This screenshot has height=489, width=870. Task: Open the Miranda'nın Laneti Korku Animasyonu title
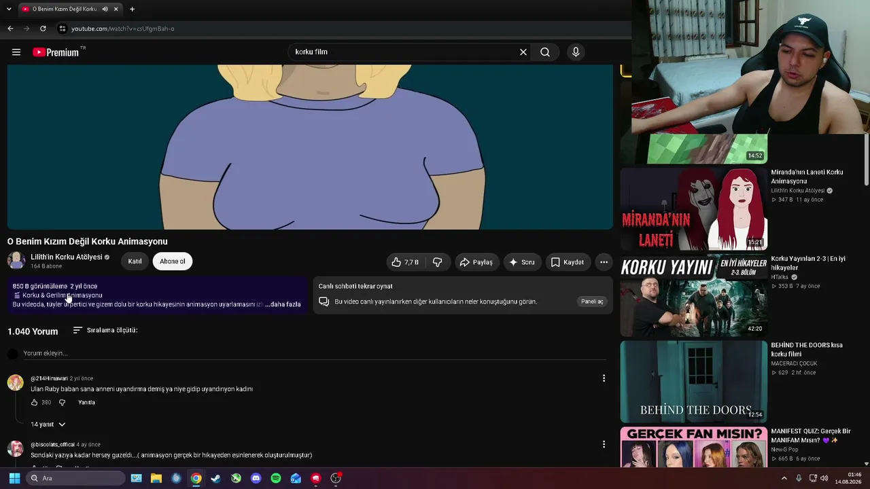pos(807,177)
